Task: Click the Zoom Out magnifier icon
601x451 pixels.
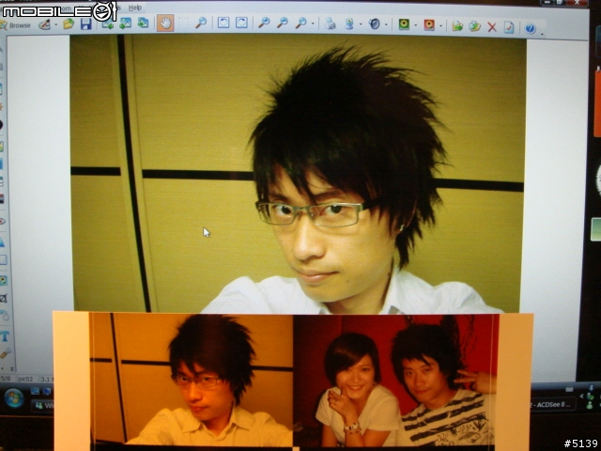Action: 283,23
